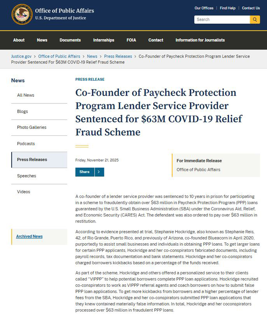Open the News navigation menu

(x=42, y=40)
